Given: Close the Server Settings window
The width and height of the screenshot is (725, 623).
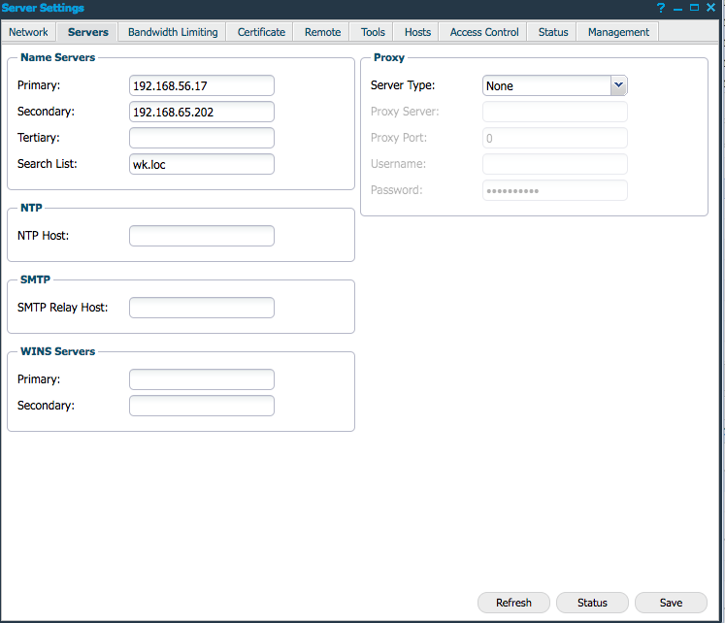Looking at the screenshot, I should coord(711,8).
